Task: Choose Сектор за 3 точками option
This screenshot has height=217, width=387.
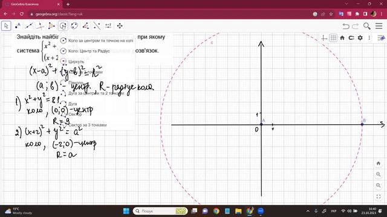Action: (97, 125)
